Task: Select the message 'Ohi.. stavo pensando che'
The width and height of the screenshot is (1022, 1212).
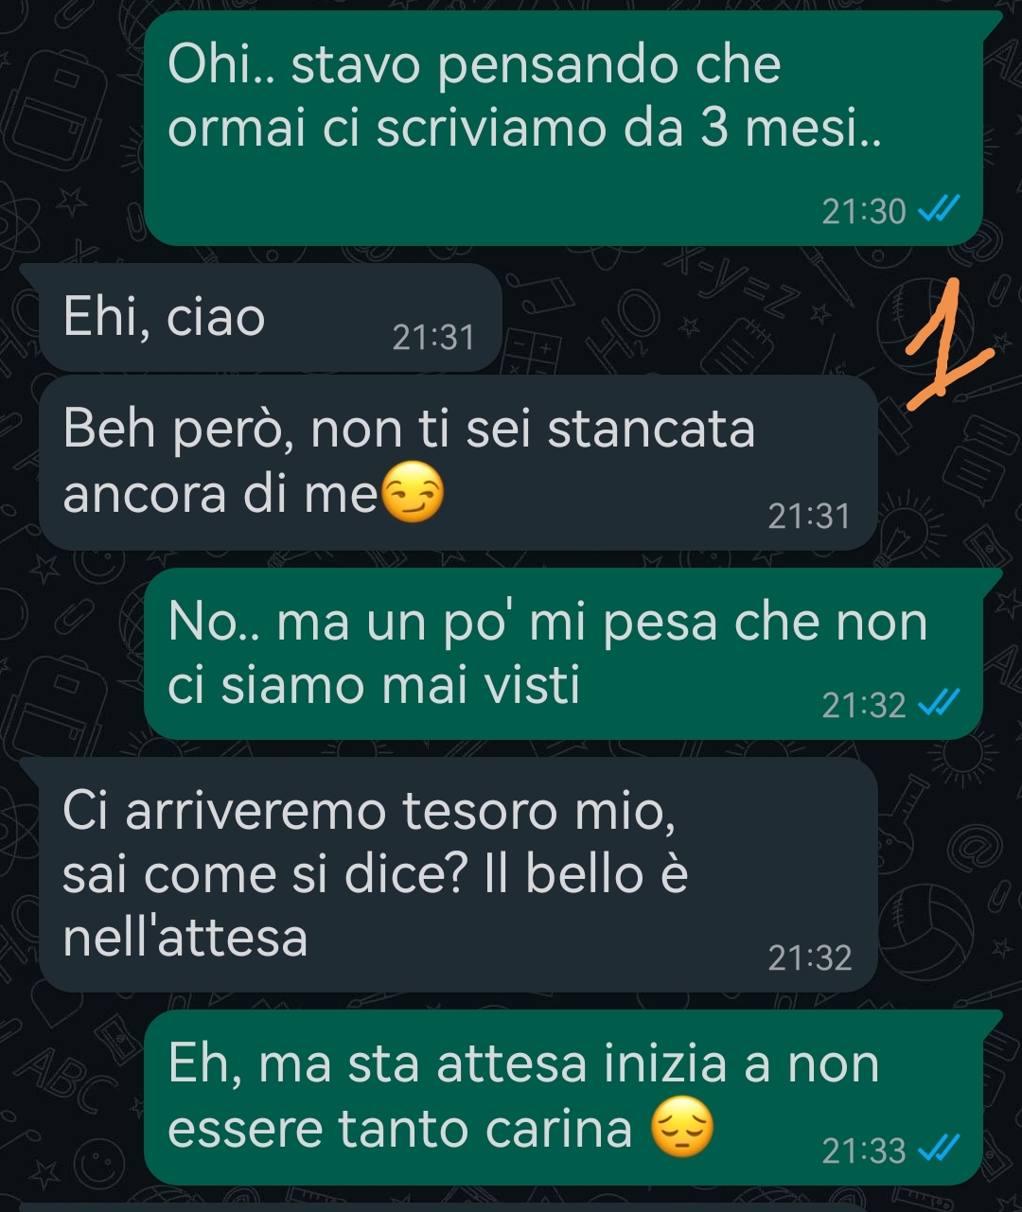Action: 565,129
